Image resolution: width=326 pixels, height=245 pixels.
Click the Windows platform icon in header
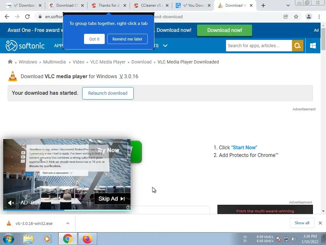[313, 46]
